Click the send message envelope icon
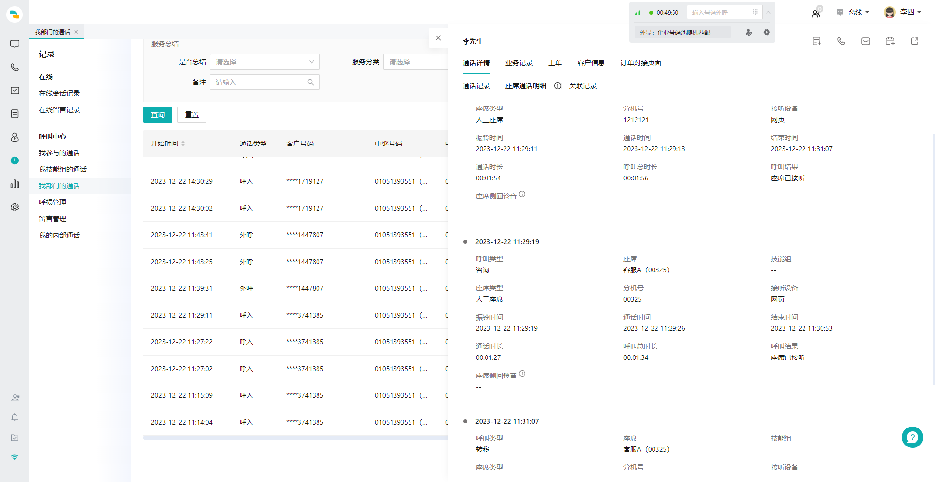This screenshot has width=935, height=482. pyautogui.click(x=866, y=41)
